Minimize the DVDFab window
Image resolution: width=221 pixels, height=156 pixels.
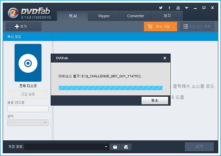click(195, 8)
